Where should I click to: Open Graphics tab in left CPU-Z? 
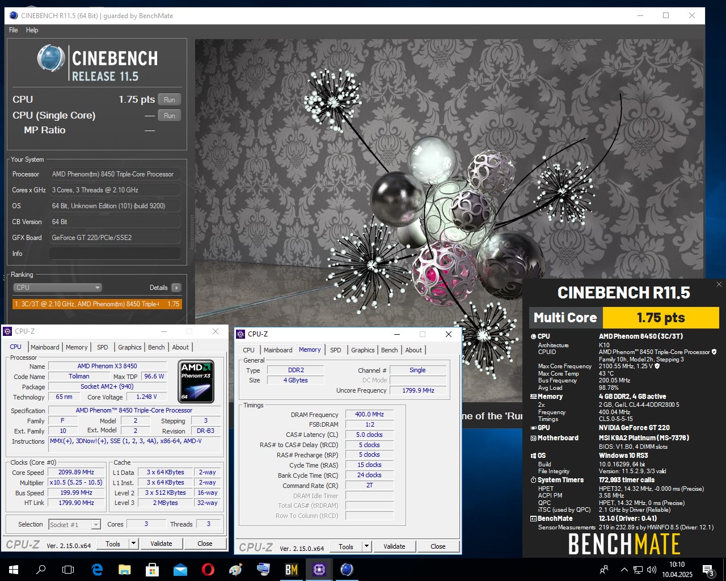[130, 347]
